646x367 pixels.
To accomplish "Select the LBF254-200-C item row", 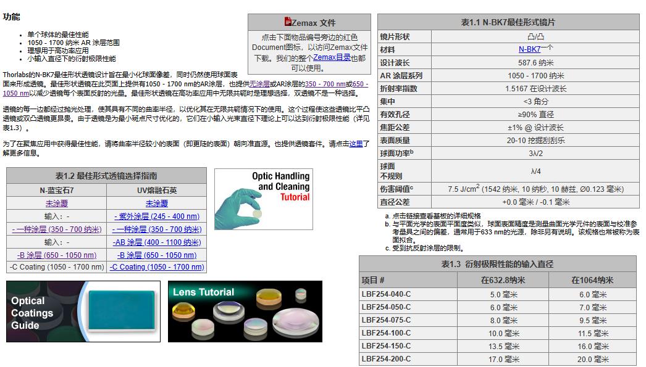I will coord(498,359).
